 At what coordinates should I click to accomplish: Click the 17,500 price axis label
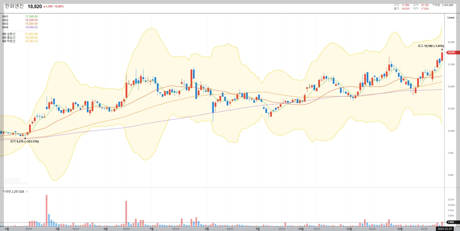451,64
